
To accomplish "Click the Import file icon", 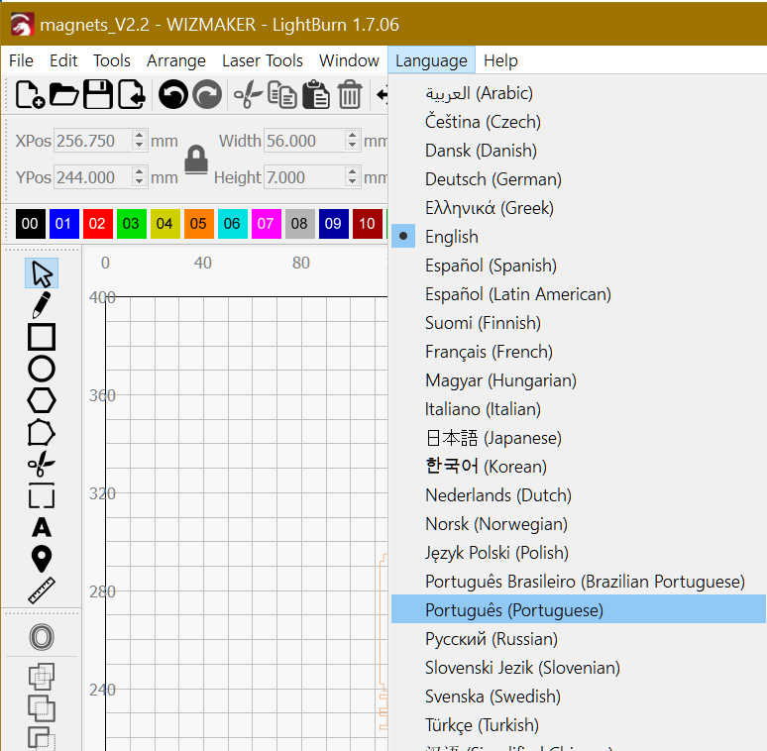I will pyautogui.click(x=131, y=94).
